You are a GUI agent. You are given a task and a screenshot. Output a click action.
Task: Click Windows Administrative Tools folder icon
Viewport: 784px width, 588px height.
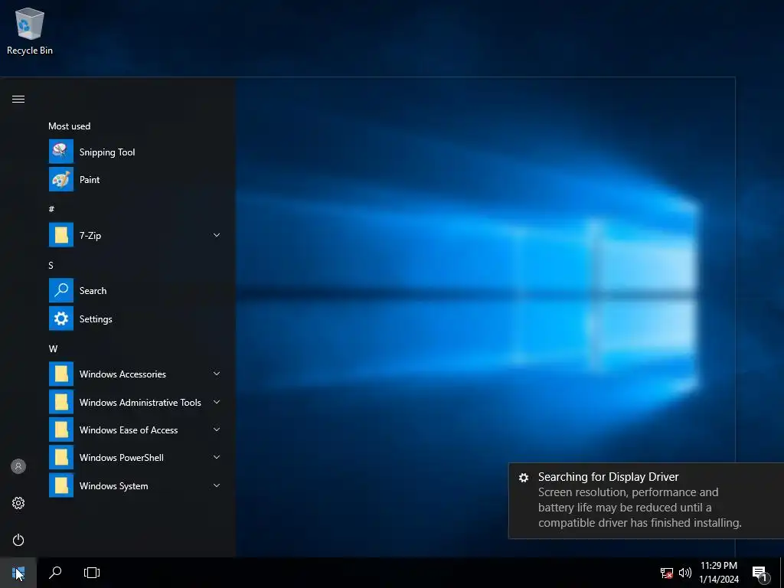61,402
